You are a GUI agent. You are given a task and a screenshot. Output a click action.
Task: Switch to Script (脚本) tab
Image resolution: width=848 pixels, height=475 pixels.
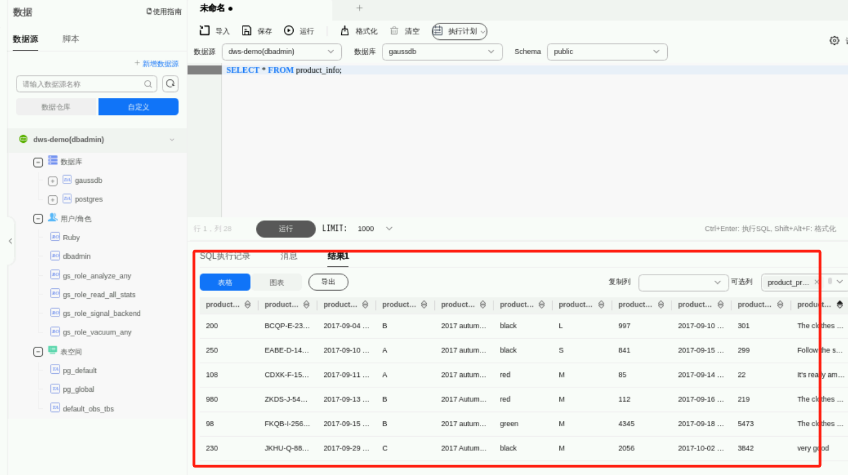click(71, 39)
